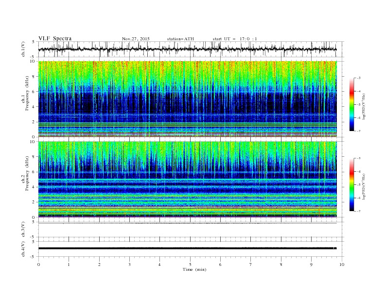Click the "start UT = 17:0 :1" text
The image size is (385, 297).
click(235, 39)
